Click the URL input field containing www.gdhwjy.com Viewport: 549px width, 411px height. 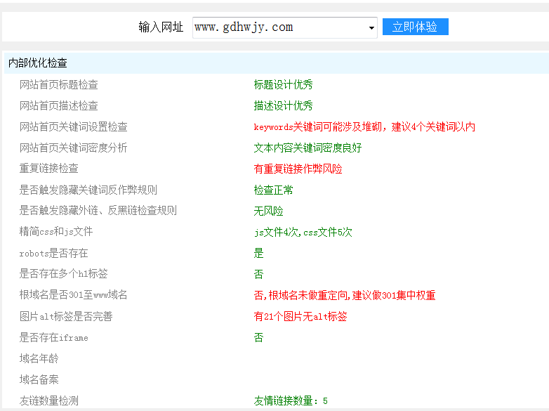(278, 27)
